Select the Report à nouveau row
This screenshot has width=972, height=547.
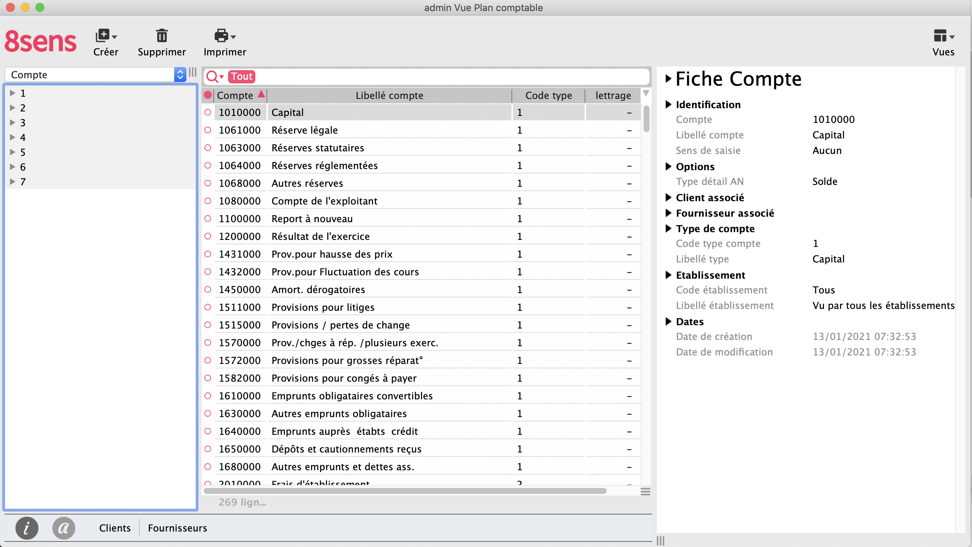click(x=428, y=219)
